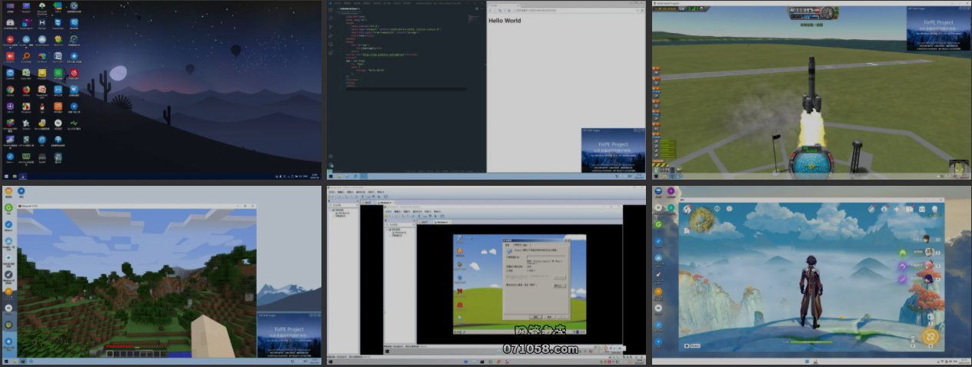Screen dimensions: 972x367
Task: Open the Firefox desktop shortcut
Action: click(26, 89)
